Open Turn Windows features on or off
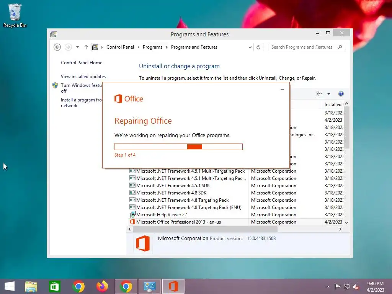392x294 pixels. (82, 88)
